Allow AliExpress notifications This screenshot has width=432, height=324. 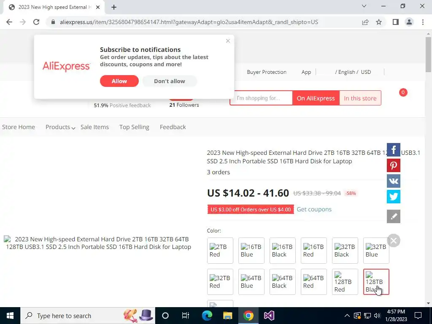[119, 81]
